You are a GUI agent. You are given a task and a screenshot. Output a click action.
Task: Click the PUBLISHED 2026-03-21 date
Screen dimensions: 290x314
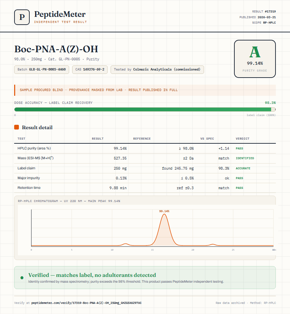(258, 17)
